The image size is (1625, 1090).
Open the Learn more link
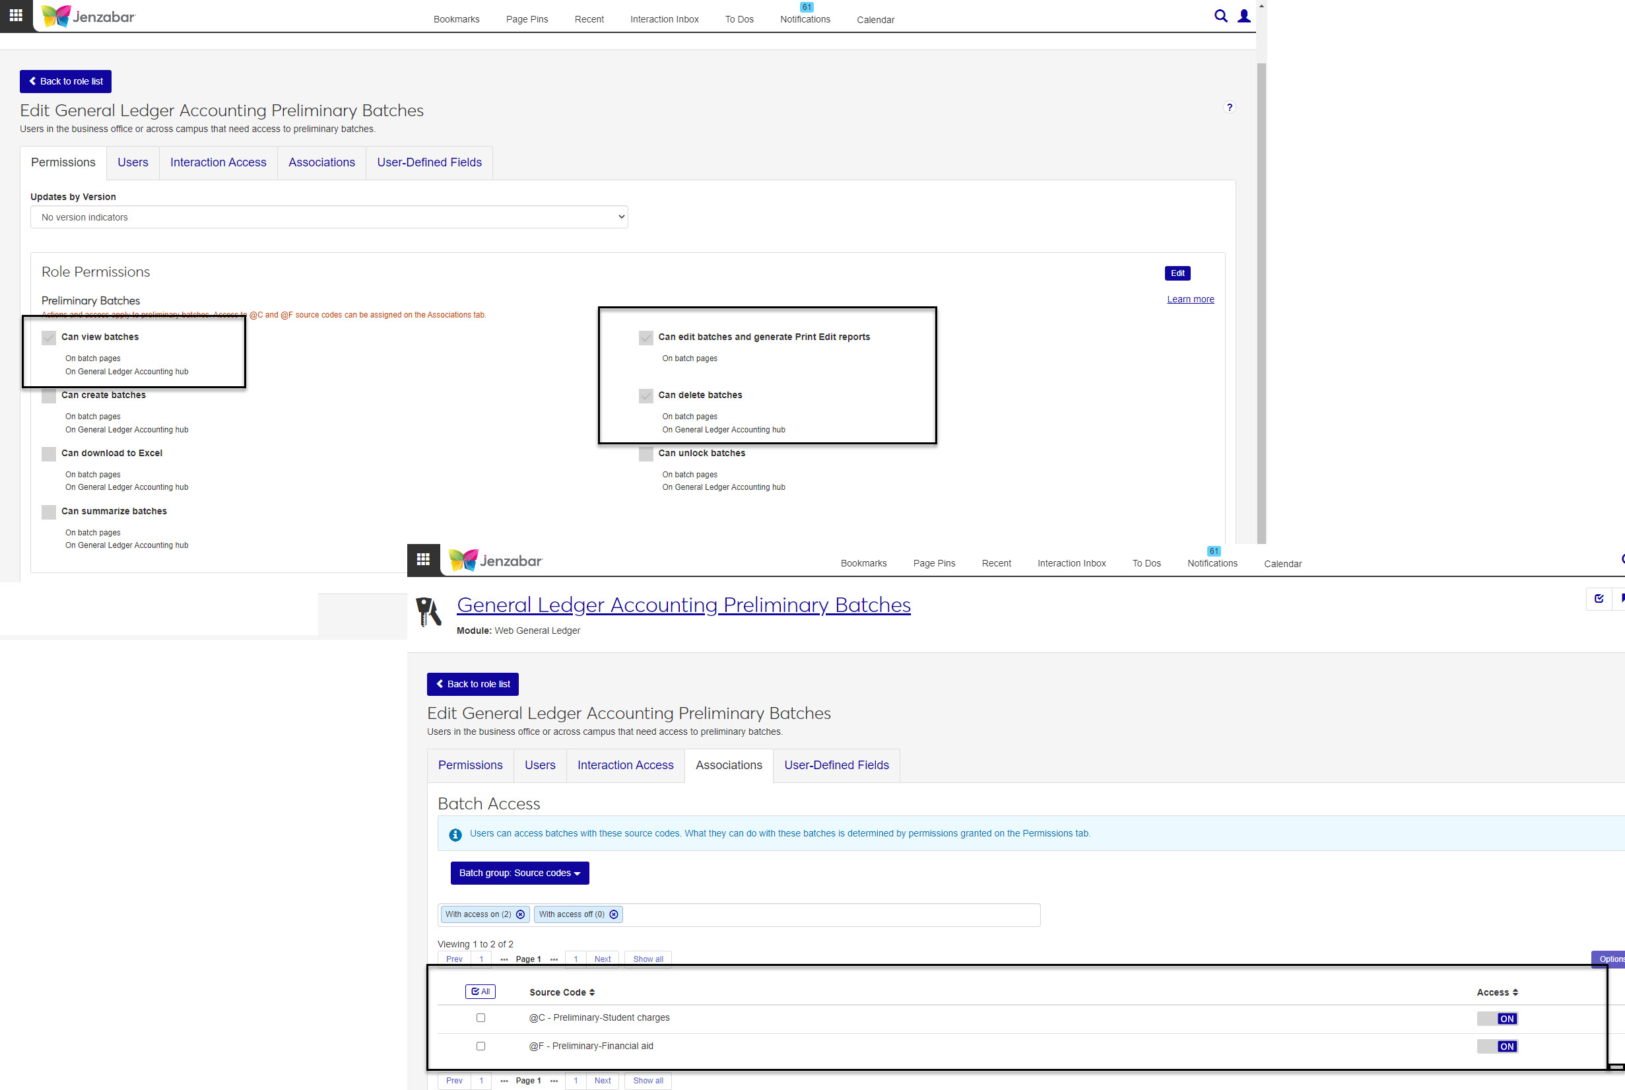tap(1190, 299)
